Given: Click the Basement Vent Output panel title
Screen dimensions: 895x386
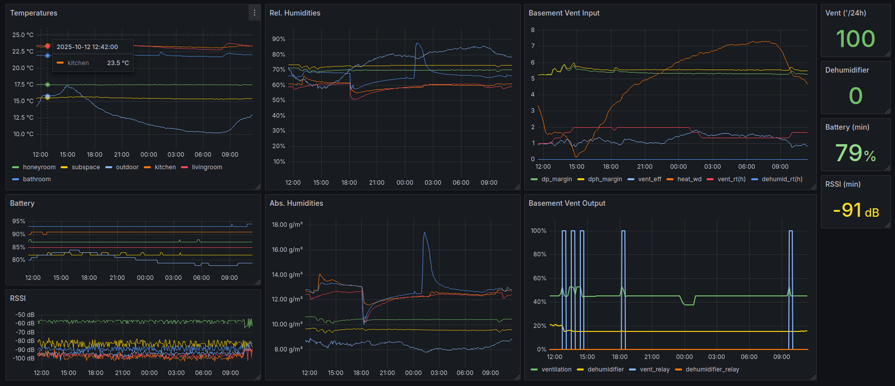Looking at the screenshot, I should (x=567, y=203).
